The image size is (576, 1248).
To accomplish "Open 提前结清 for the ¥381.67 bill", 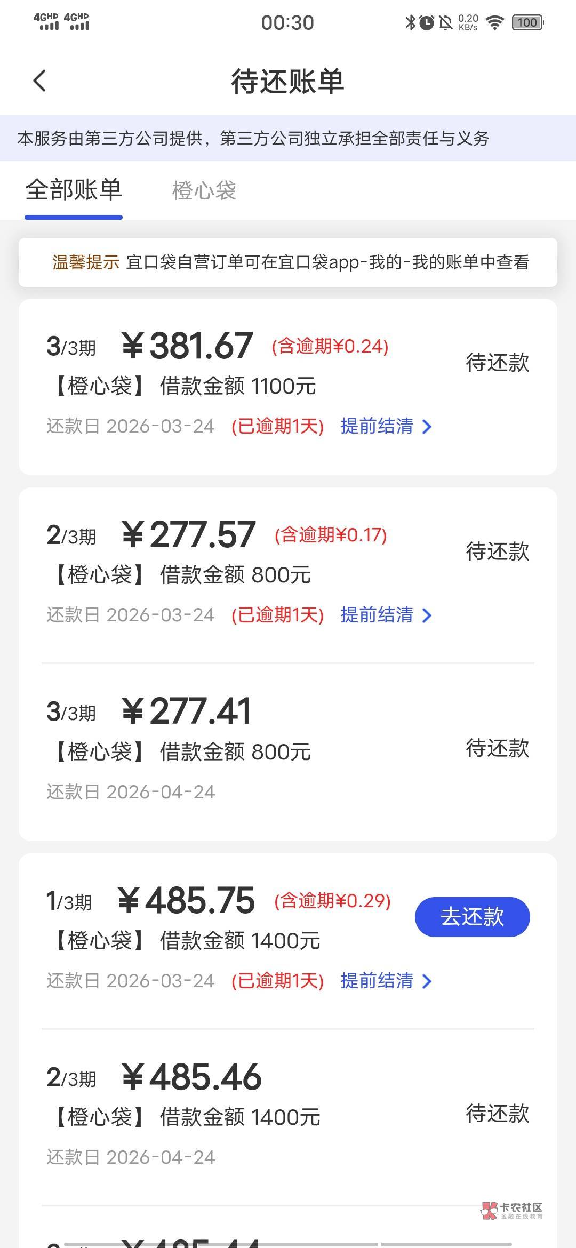I will pos(377,426).
